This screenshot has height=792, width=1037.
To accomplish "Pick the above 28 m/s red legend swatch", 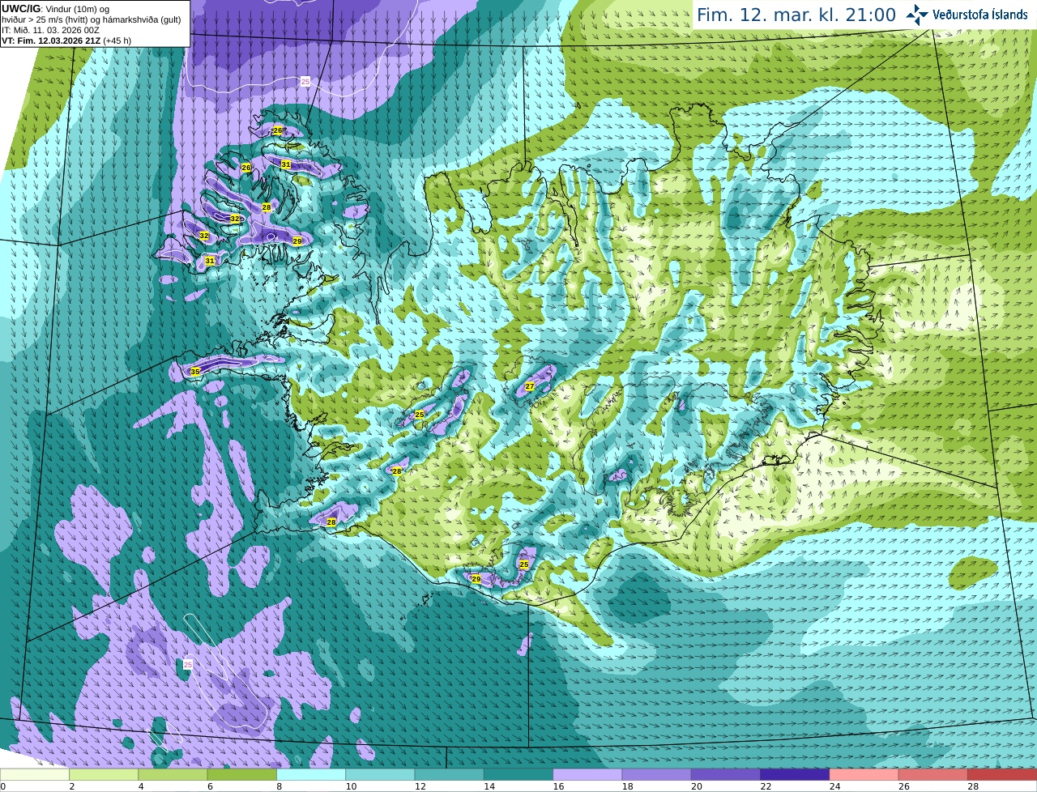I will 1002,774.
